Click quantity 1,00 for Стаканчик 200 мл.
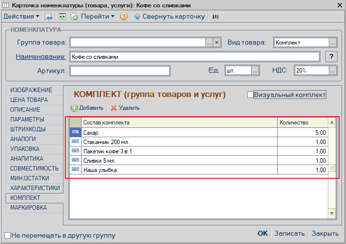346x244 pixels. coord(303,142)
